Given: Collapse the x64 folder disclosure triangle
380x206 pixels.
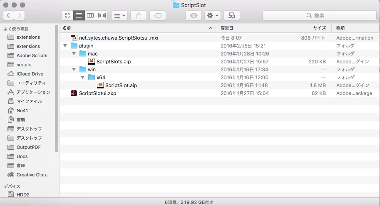Looking at the screenshot, I should 83,78.
